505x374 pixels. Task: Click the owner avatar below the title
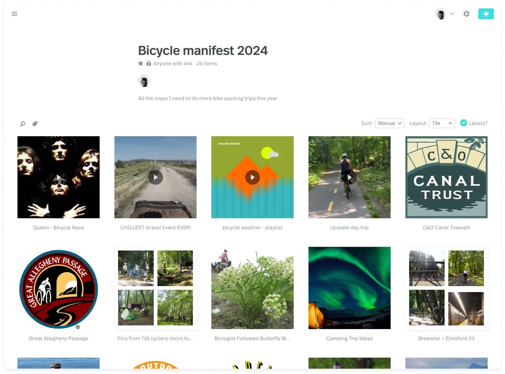coord(144,81)
